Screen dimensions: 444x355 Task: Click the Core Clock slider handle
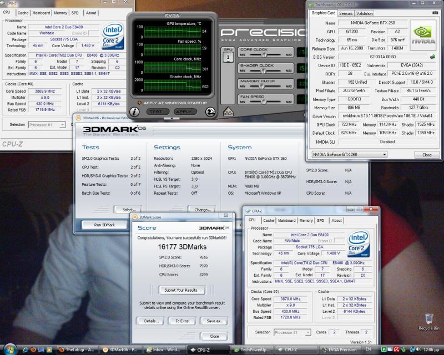(264, 54)
